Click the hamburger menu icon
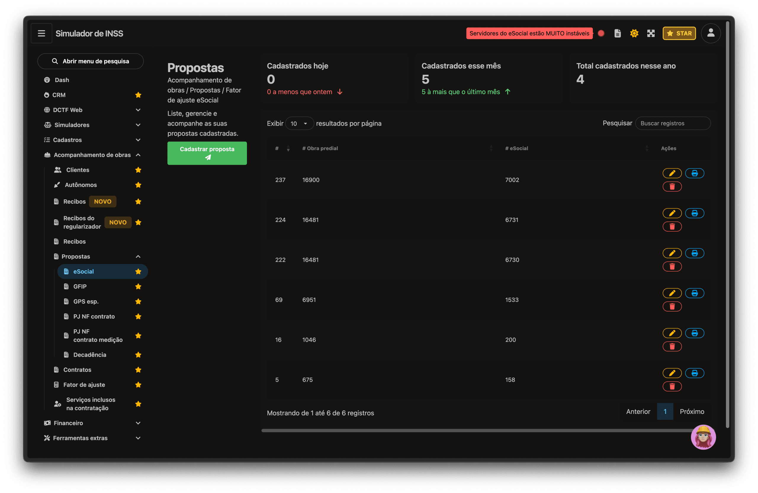758x493 pixels. [41, 33]
